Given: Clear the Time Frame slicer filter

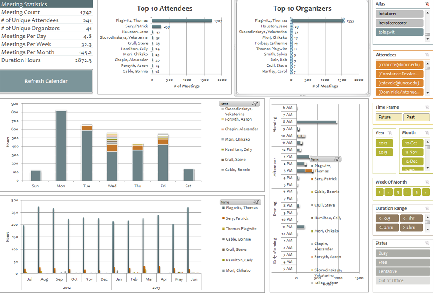Looking at the screenshot, I should [427, 107].
